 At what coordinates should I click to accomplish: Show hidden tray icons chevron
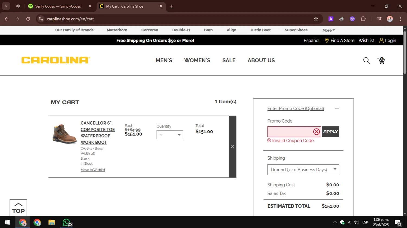point(335,222)
